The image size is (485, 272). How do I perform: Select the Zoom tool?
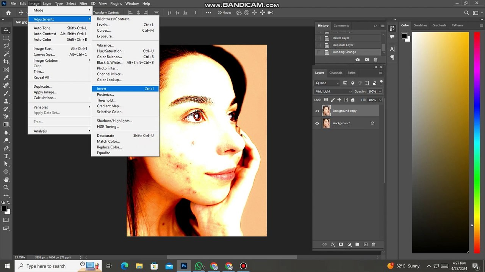pos(6,187)
